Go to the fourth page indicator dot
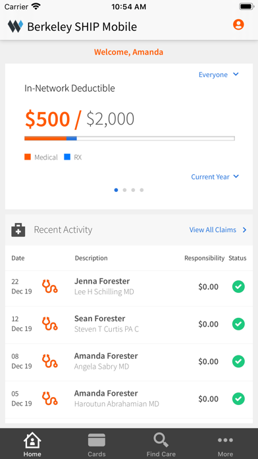The height and width of the screenshot is (459, 258). pyautogui.click(x=142, y=190)
